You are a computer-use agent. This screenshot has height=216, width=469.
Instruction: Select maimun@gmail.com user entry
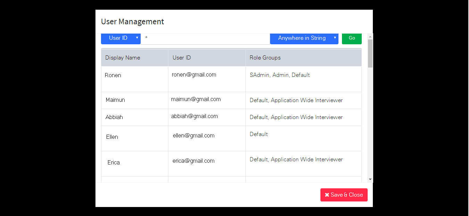coord(196,99)
